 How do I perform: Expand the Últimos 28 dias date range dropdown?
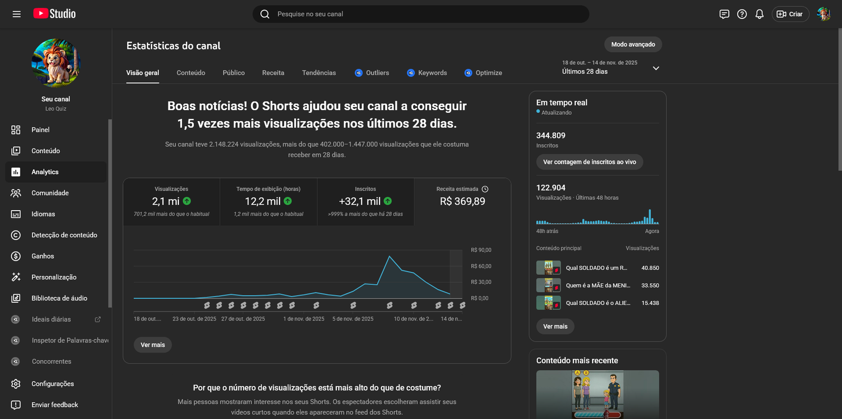(x=656, y=68)
